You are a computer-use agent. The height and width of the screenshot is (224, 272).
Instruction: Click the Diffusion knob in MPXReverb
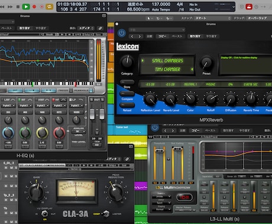click(231, 99)
